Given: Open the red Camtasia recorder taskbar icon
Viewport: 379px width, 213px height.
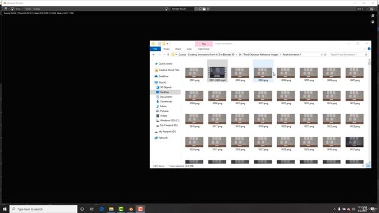Looking at the screenshot, I should point(140,209).
